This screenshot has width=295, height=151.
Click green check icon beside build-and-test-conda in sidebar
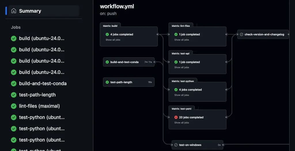coord(14,84)
